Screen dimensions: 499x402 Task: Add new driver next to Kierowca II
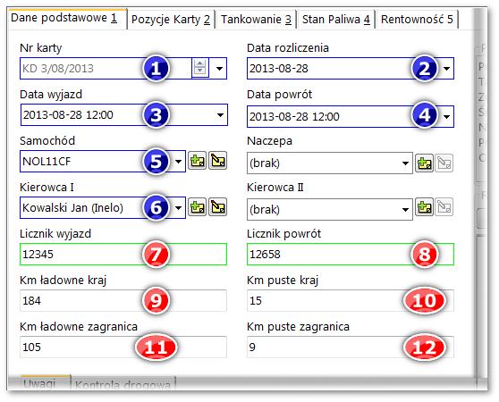[424, 207]
